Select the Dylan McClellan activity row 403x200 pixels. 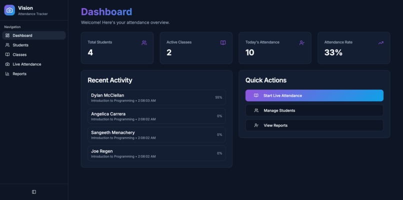click(x=156, y=97)
